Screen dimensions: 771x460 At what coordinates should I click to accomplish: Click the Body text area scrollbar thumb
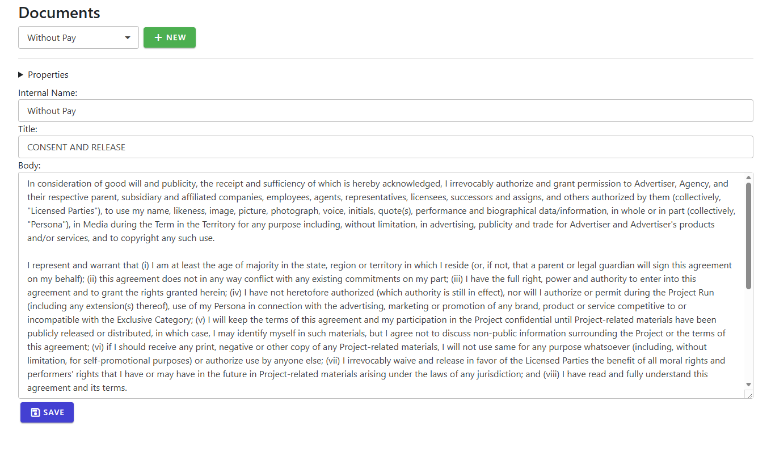coord(748,236)
